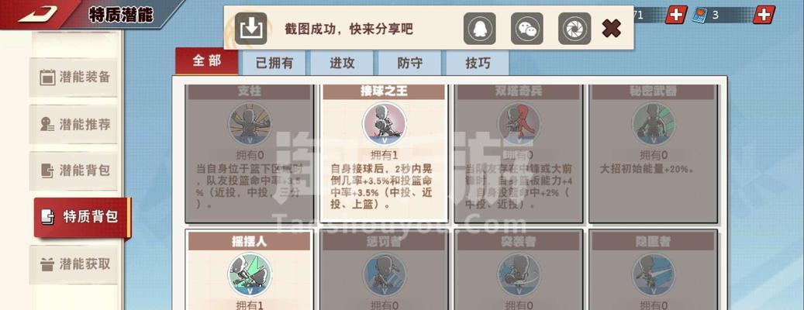This screenshot has width=804, height=310.
Task: Select the 接球之王 trait card
Action: (x=384, y=153)
